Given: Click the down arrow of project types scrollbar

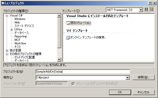Looking at the screenshot, I should click(x=59, y=60).
